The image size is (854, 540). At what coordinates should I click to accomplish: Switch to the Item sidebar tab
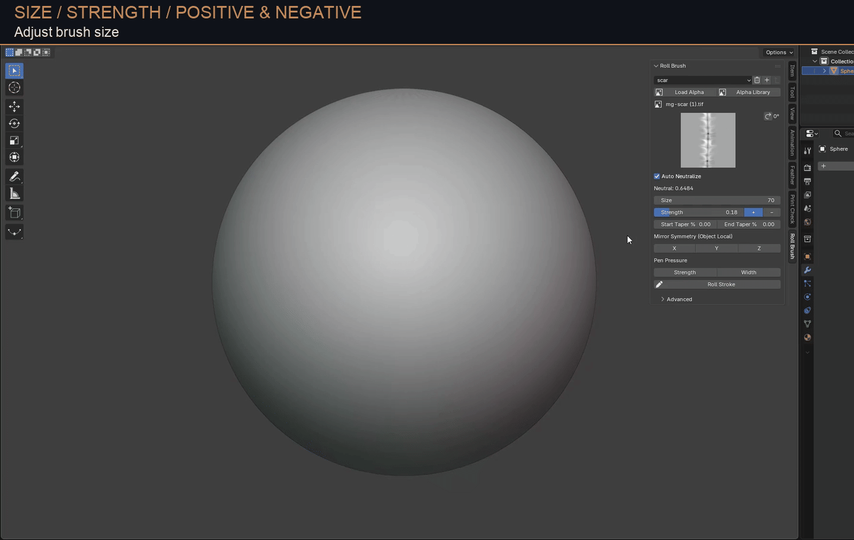(x=792, y=71)
